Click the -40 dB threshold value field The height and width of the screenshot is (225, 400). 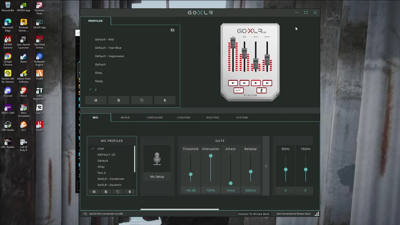click(191, 190)
